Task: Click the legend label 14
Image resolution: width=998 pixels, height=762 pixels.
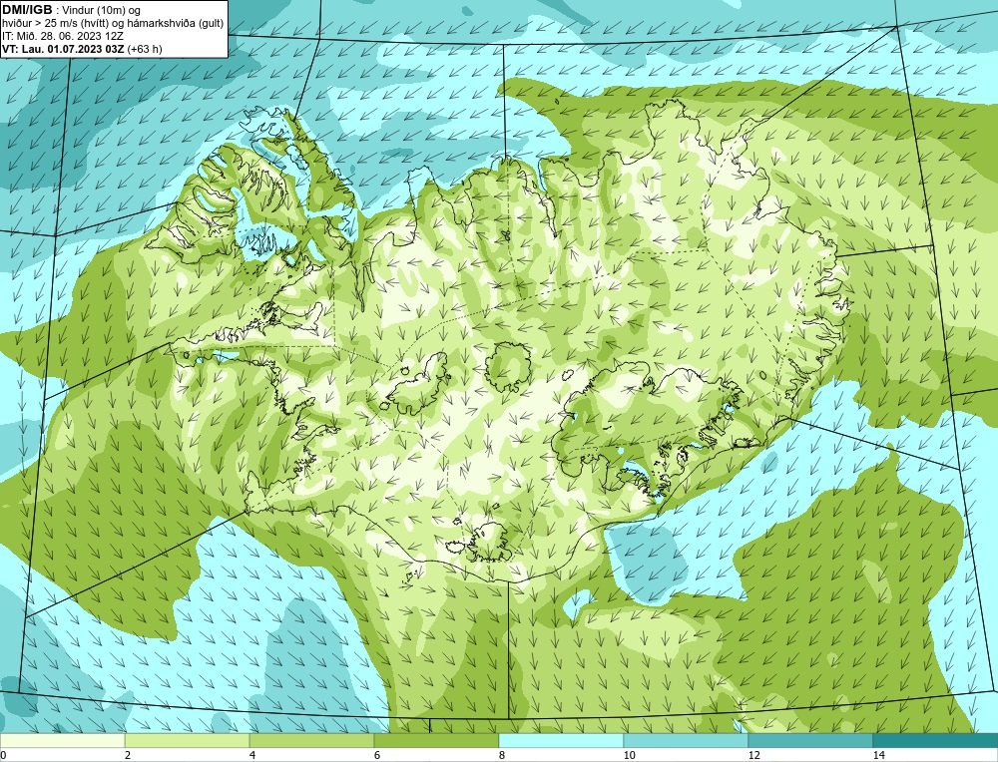Action: 879,755
